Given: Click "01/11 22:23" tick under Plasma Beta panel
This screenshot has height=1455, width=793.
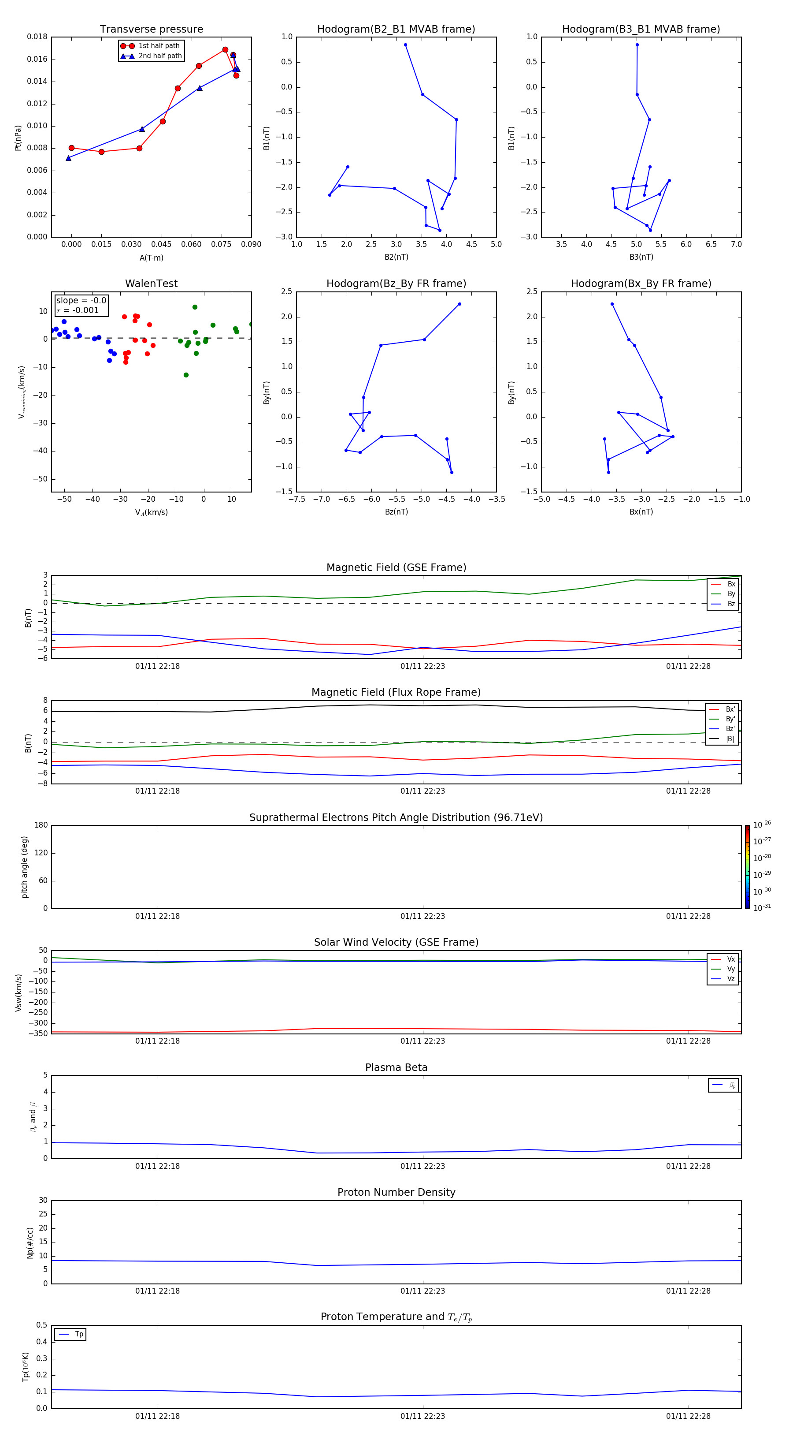Looking at the screenshot, I should point(423,1166).
